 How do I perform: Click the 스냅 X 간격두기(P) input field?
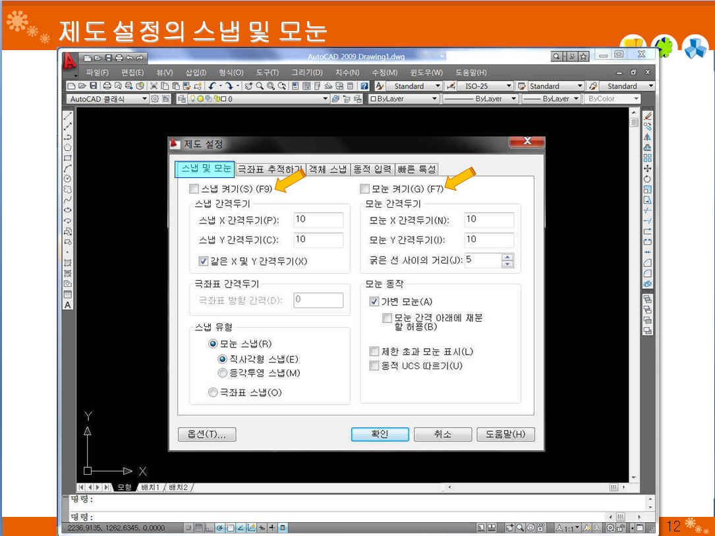[318, 220]
